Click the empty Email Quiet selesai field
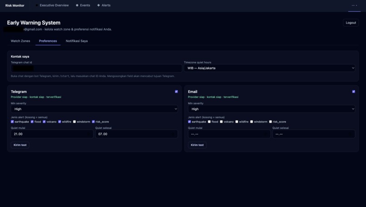Viewport: 366px width, 207px height. (314, 134)
